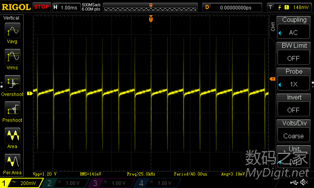Click the Period<40.00us measurement readout
The image size is (314, 188).
pyautogui.click(x=190, y=174)
